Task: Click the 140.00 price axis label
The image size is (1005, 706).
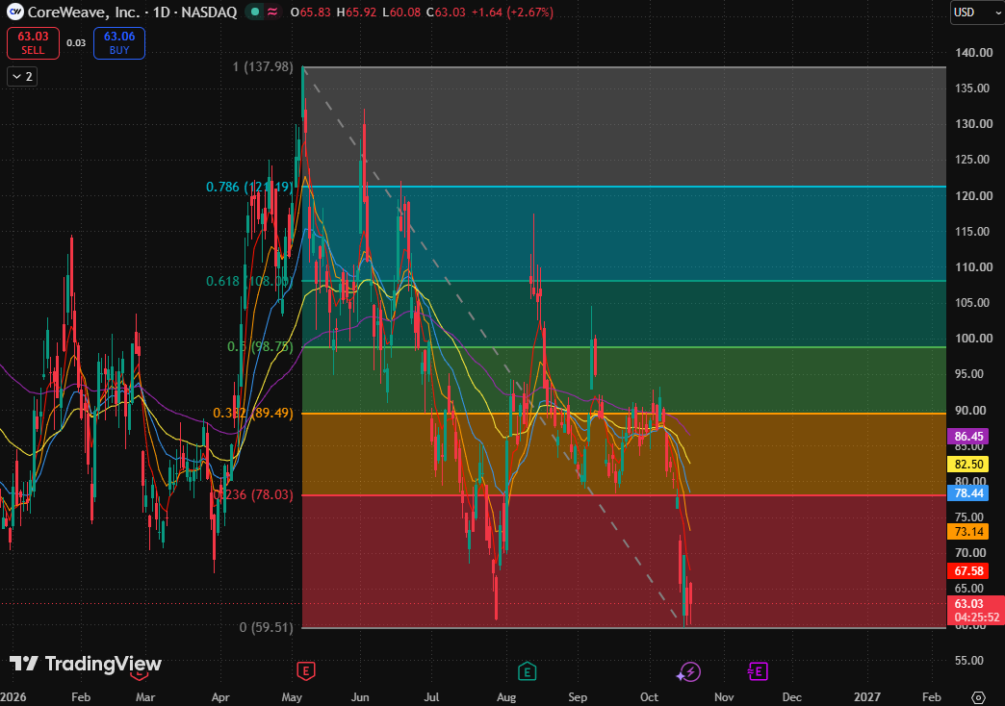Action: click(973, 53)
